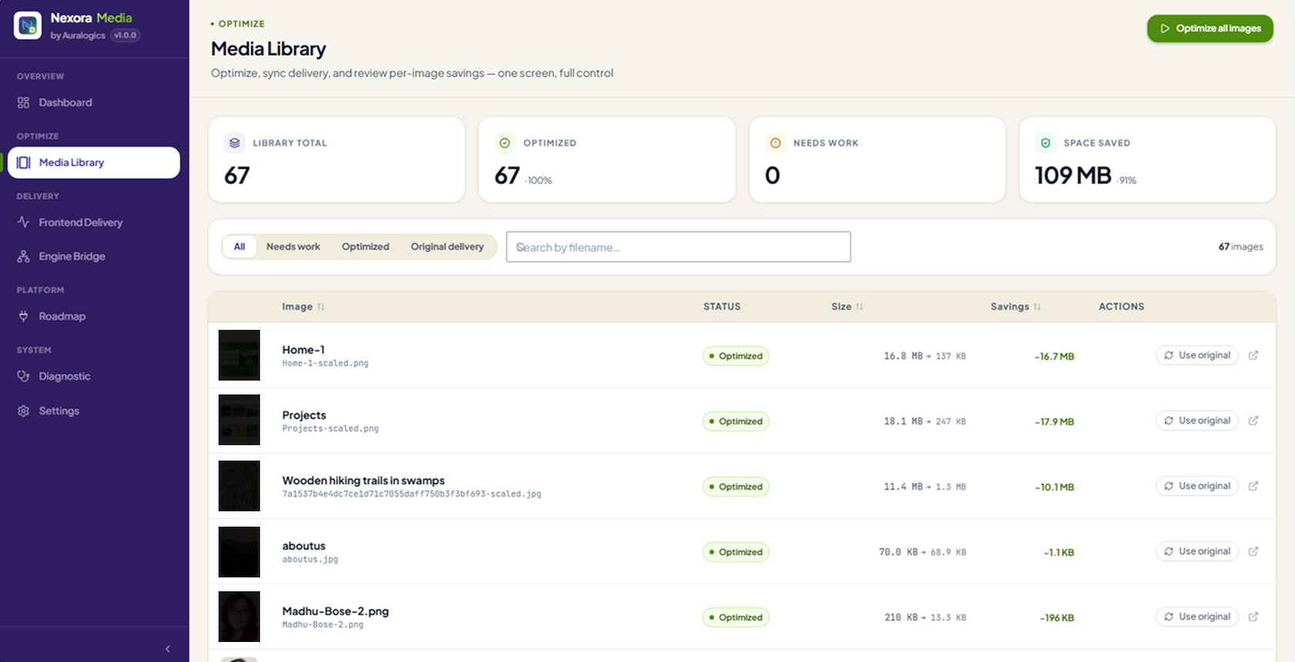This screenshot has width=1295, height=662.
Task: Use original for Wooden hiking trails
Action: point(1197,486)
